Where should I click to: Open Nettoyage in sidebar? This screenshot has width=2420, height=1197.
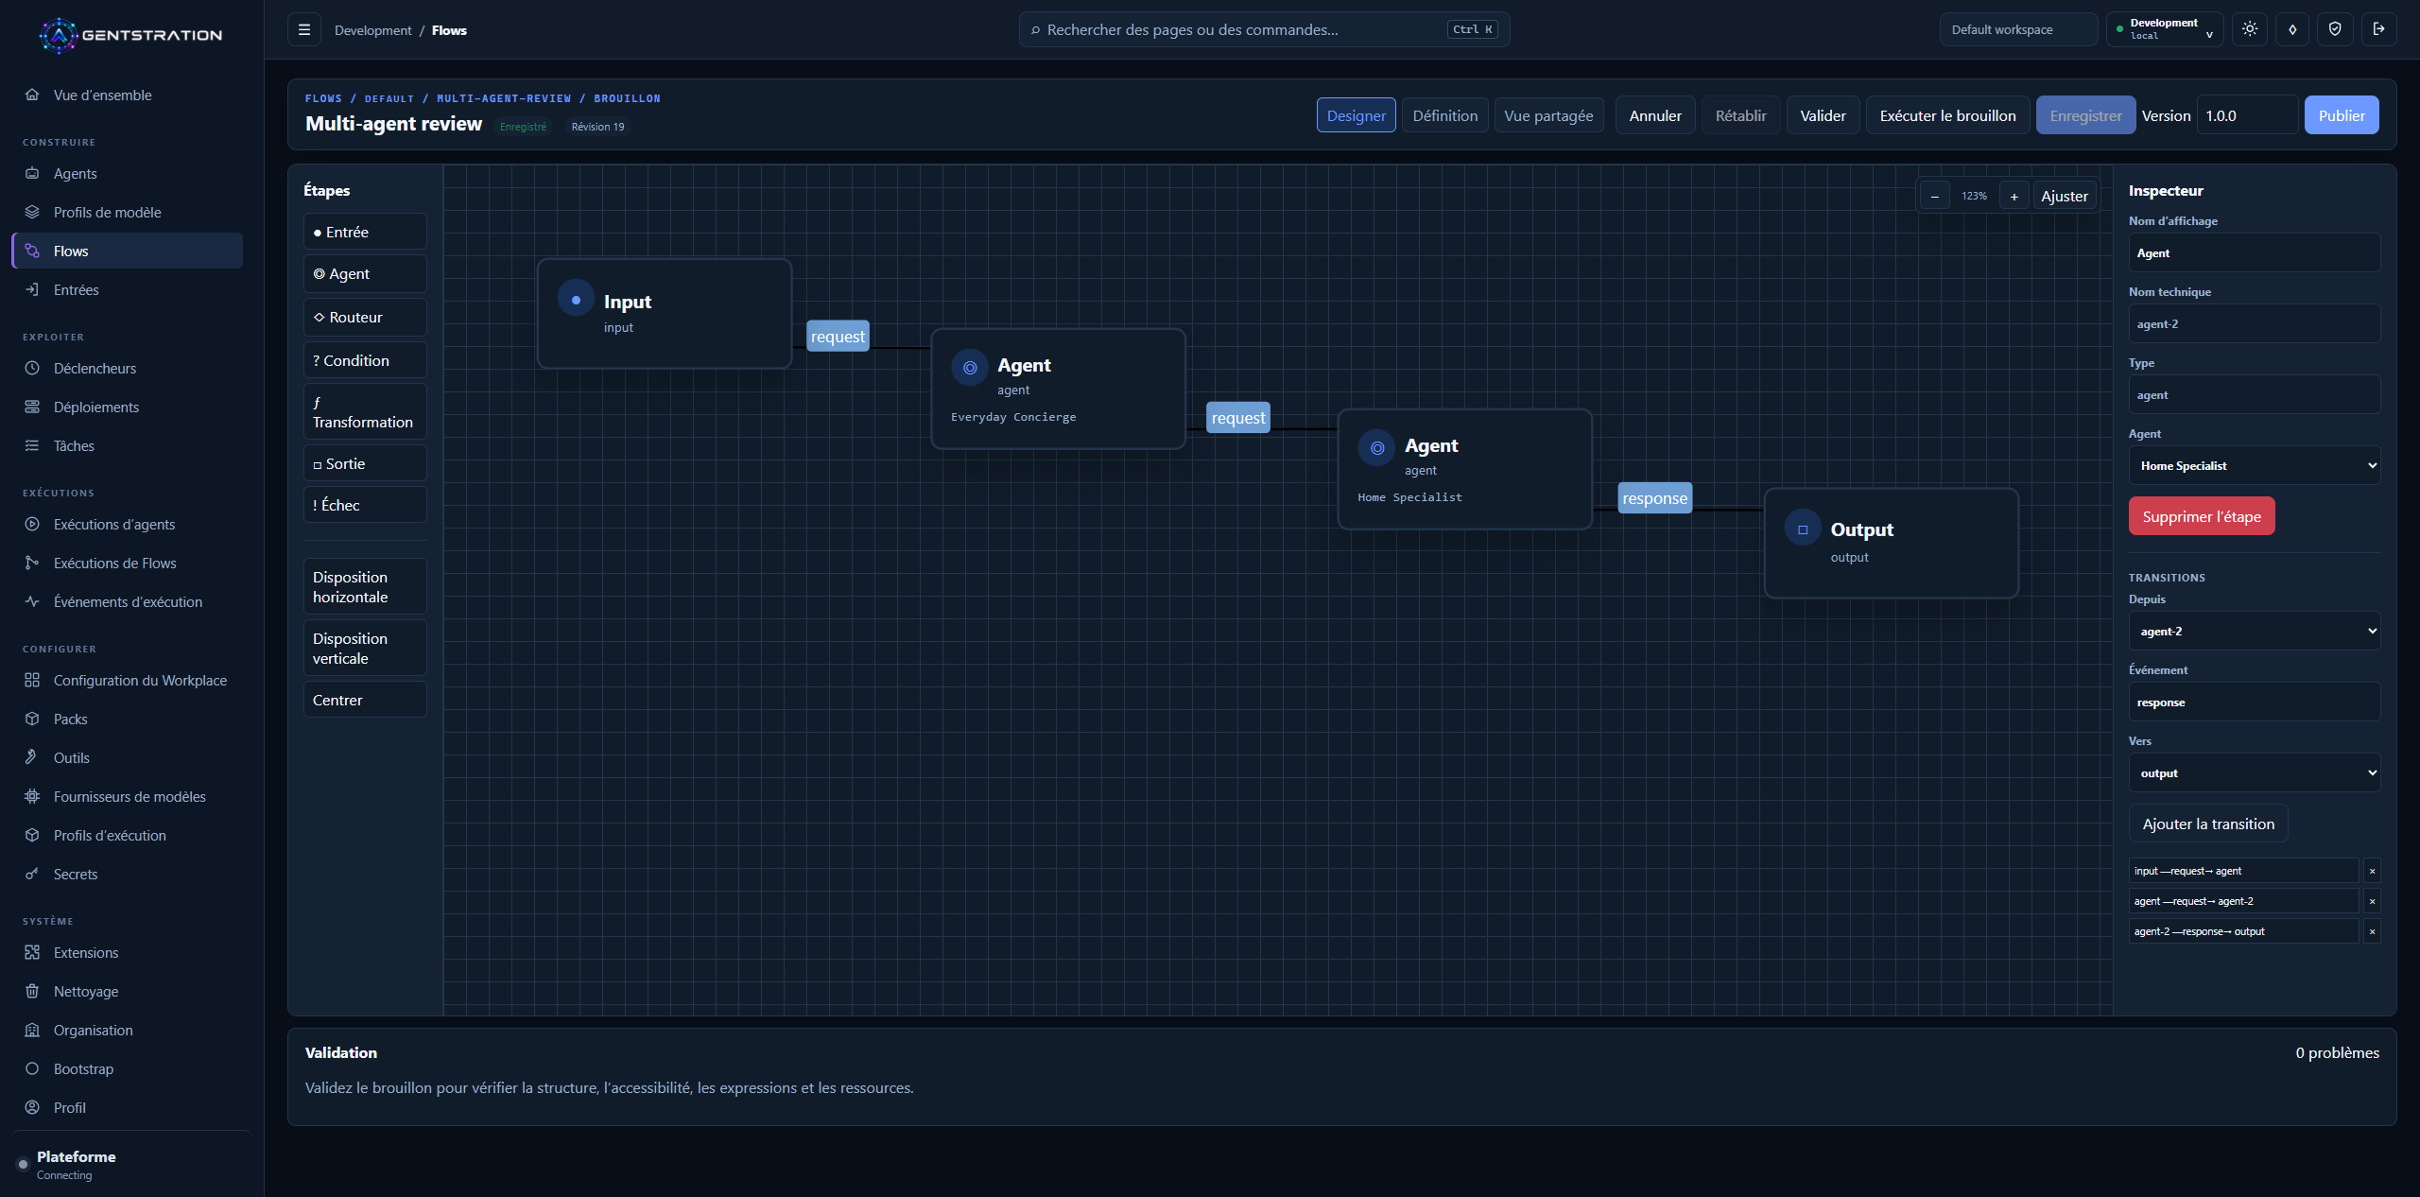point(127,991)
